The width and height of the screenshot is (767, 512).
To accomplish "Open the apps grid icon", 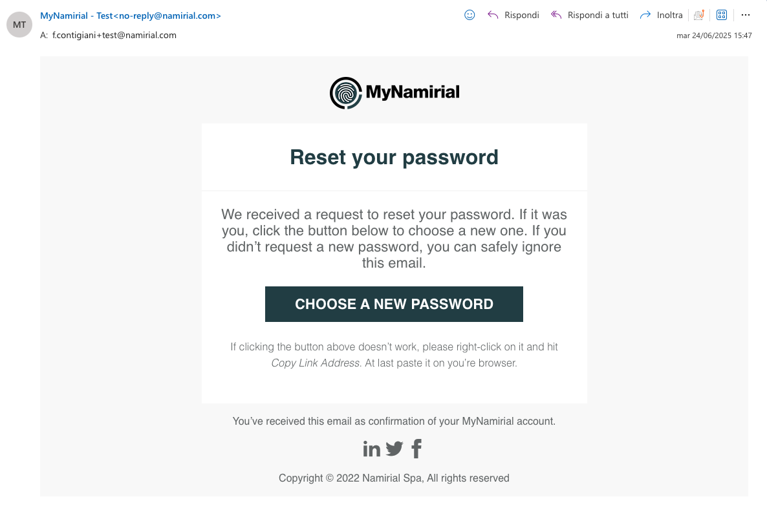I will point(722,15).
